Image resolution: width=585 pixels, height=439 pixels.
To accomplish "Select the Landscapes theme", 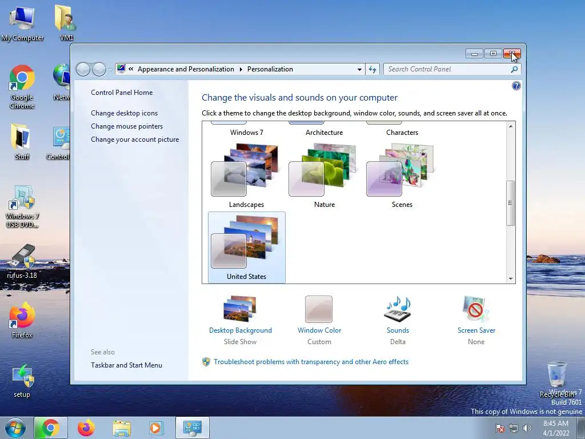I will coord(246,175).
